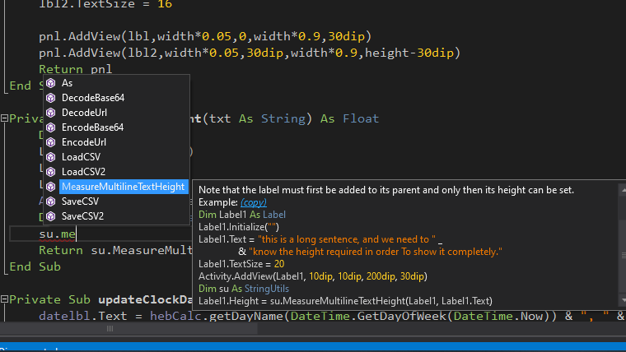Image resolution: width=626 pixels, height=352 pixels.
Task: Click the icon beside DecodeUrl suggestion
Action: tap(51, 113)
